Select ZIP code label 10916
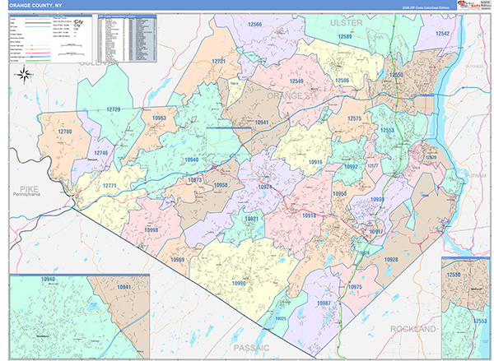The width and height of the screenshot is (494, 361). click(315, 162)
